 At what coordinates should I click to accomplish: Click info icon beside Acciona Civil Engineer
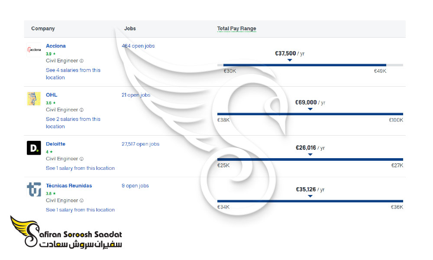pyautogui.click(x=81, y=61)
